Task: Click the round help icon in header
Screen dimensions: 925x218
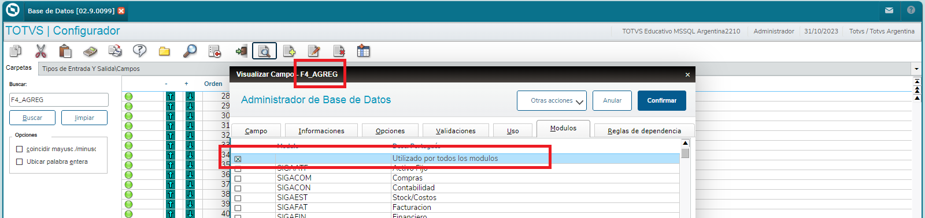Action: [911, 10]
